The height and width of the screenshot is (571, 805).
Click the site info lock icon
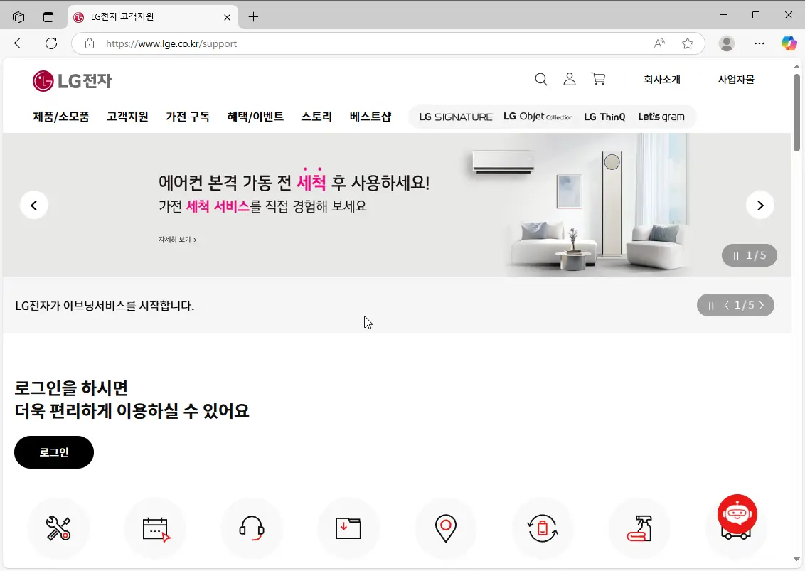point(90,43)
